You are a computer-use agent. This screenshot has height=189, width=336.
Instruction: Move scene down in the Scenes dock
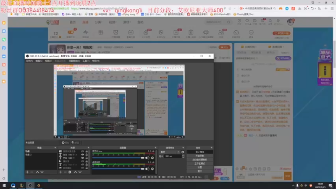[x=42, y=172]
